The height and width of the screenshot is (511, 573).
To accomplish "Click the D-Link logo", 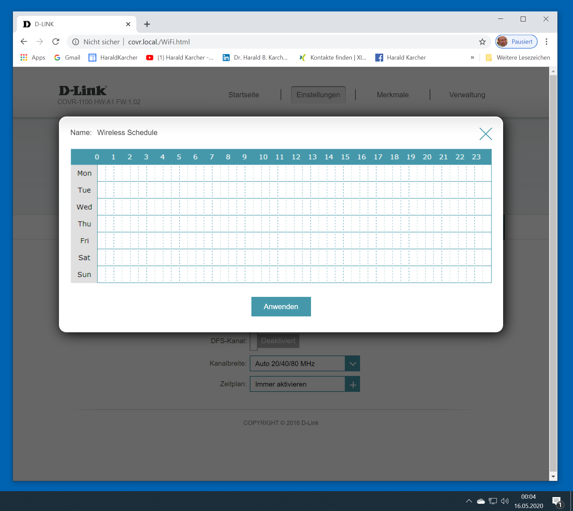I will tap(83, 90).
